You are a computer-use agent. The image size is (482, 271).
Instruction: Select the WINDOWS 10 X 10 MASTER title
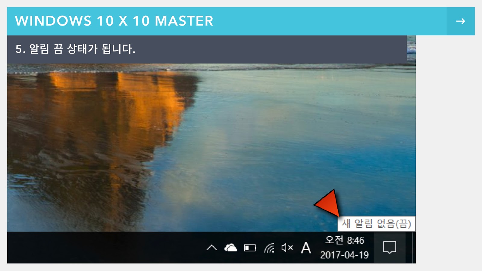point(114,21)
